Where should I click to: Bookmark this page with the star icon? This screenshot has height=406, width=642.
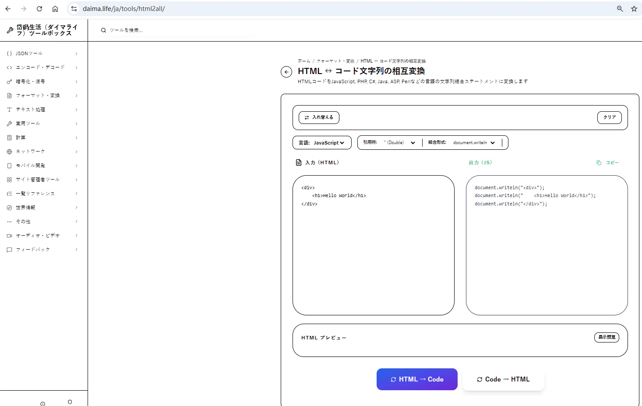[634, 9]
